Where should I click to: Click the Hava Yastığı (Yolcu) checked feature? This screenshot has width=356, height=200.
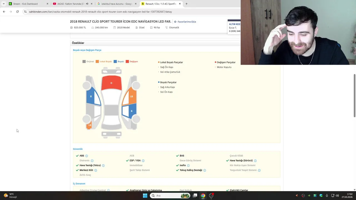click(88, 166)
